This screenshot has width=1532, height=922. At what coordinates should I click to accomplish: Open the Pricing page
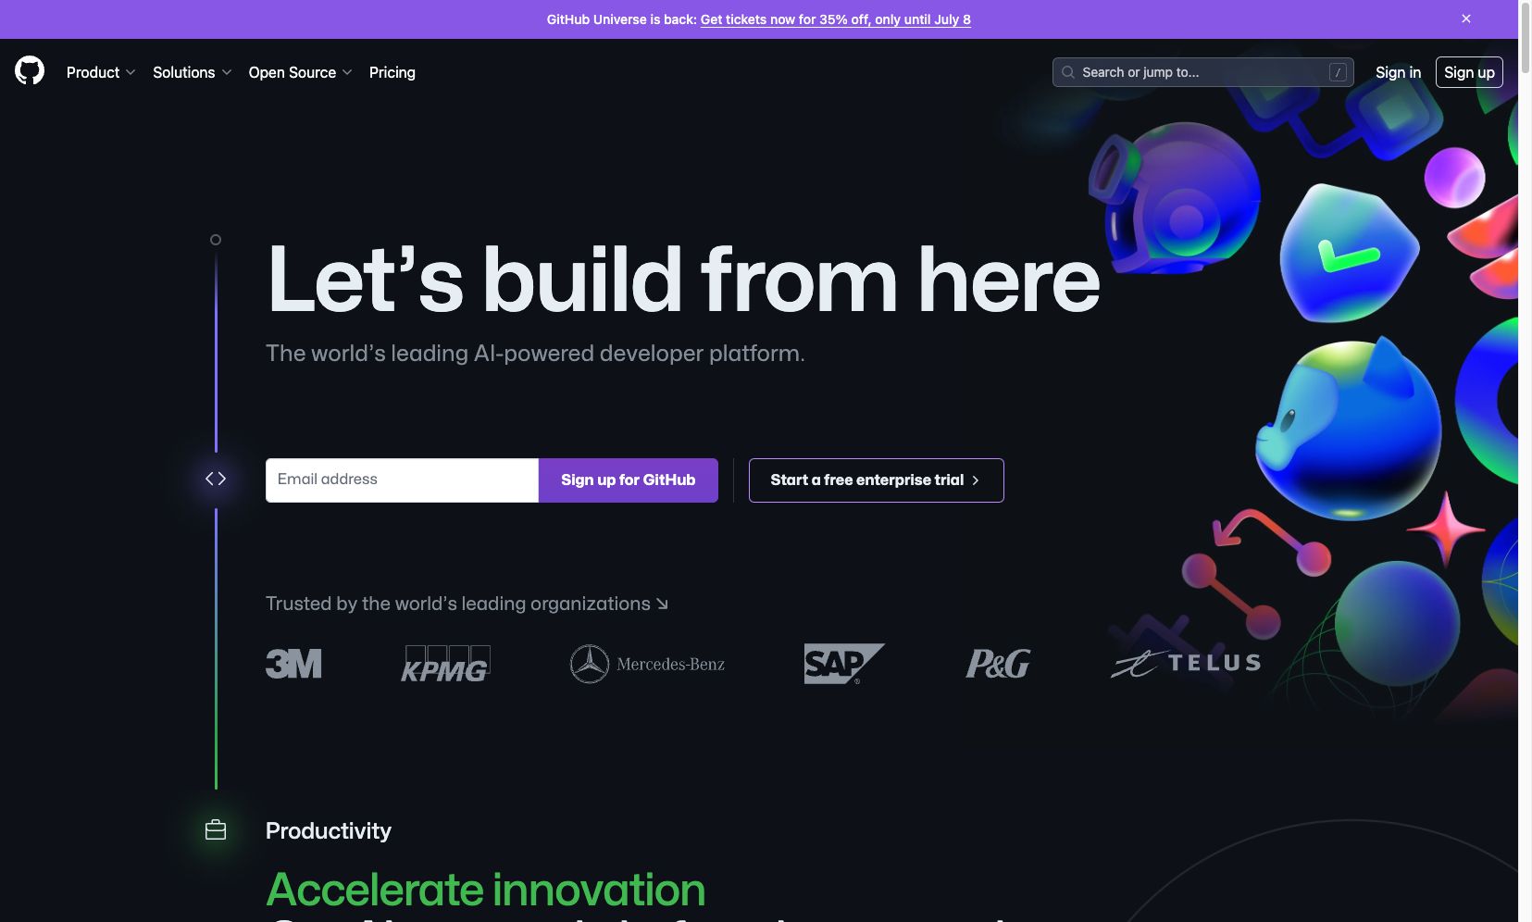[392, 72]
